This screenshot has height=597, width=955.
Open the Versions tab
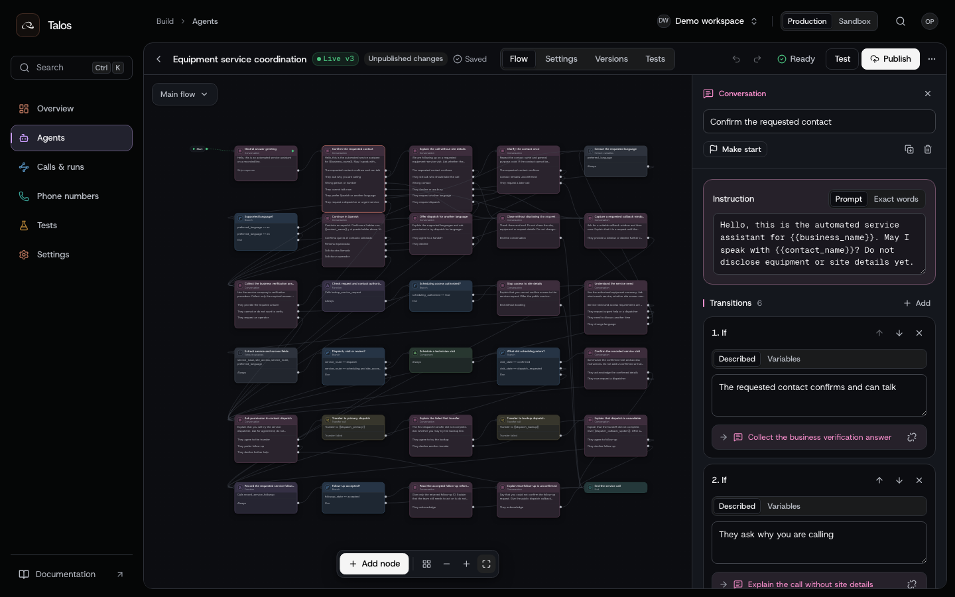(611, 59)
